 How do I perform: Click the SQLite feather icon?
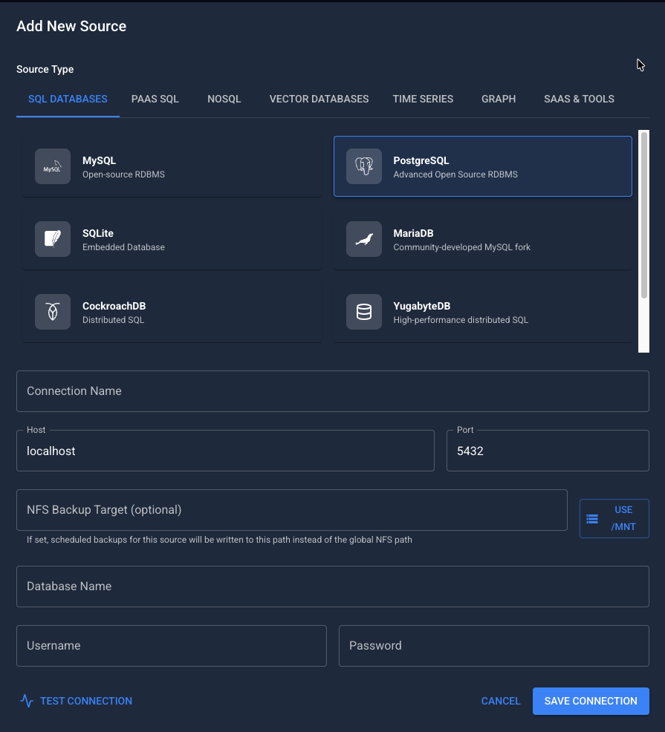(x=52, y=239)
